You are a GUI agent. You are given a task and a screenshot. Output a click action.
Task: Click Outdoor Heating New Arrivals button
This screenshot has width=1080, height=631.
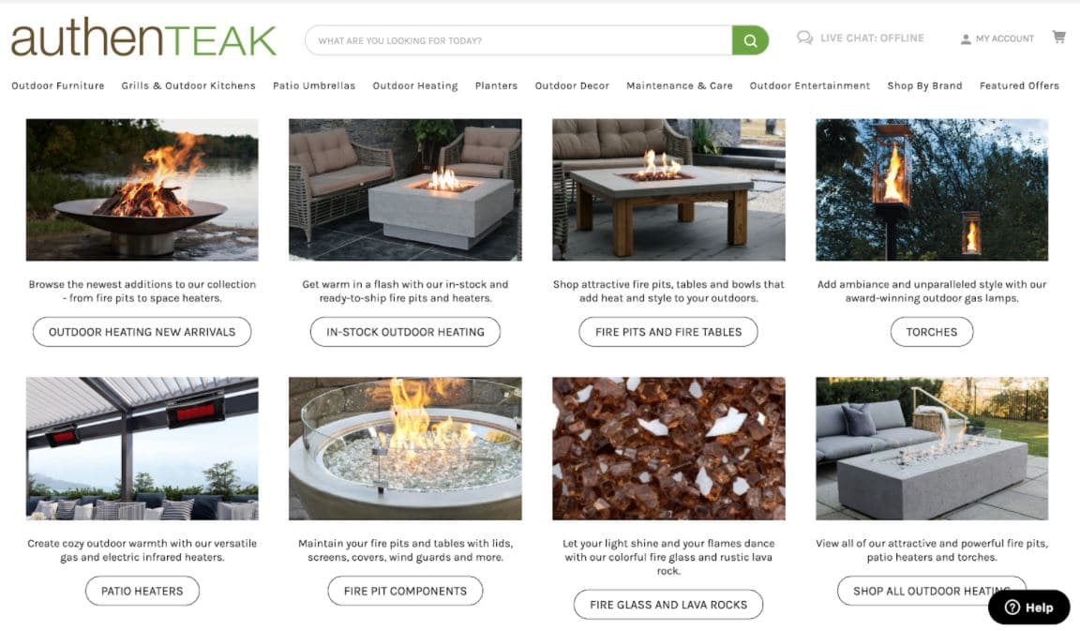[142, 332]
